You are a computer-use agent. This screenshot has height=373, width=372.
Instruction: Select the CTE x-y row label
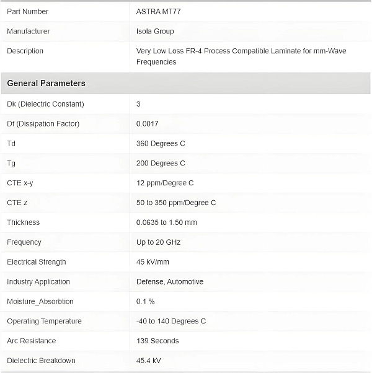click(20, 183)
